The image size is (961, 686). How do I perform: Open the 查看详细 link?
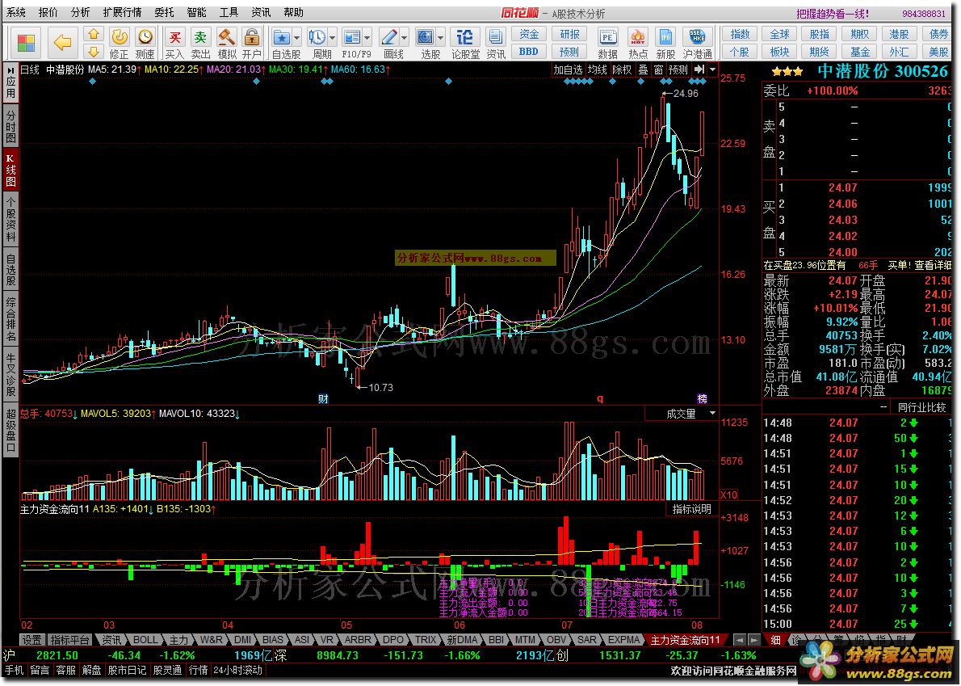coord(932,266)
